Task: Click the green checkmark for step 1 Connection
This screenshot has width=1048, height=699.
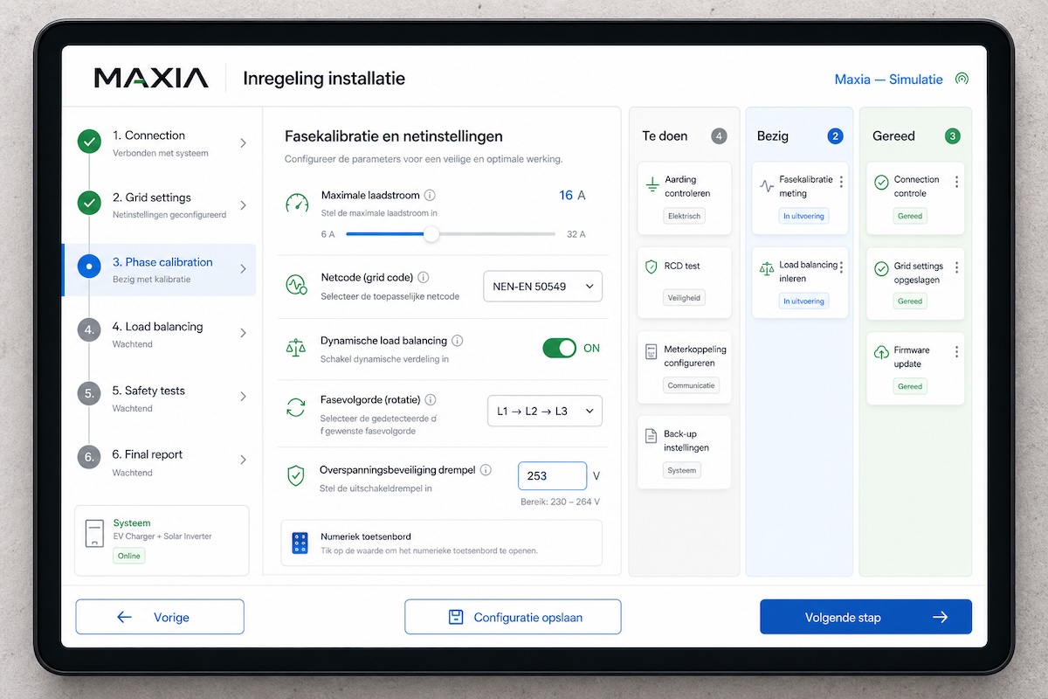Action: 88,142
